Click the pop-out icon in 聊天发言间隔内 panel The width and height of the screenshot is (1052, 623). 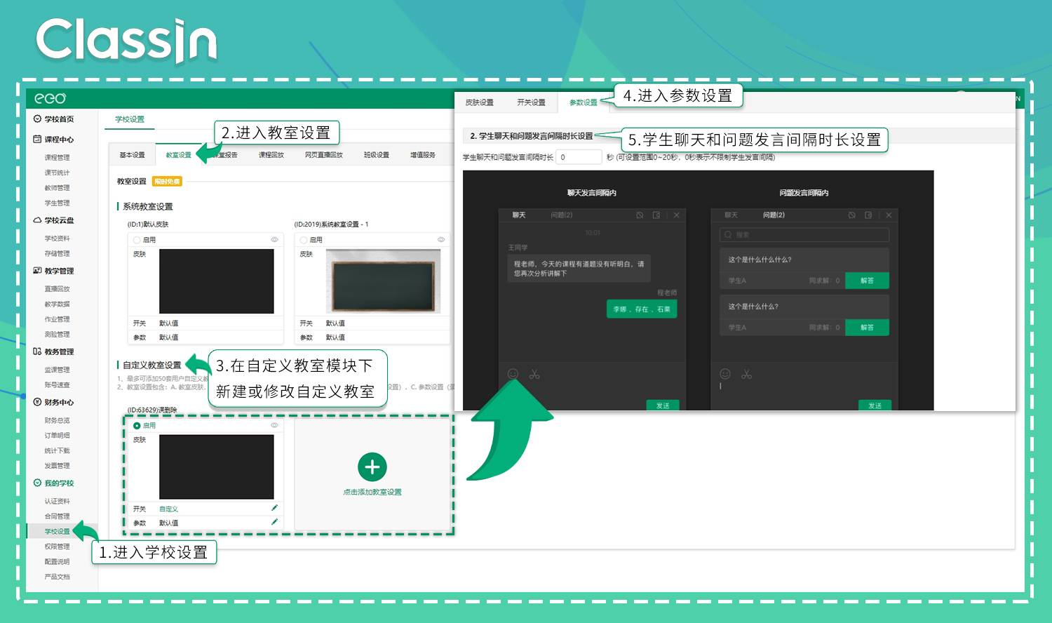[656, 215]
